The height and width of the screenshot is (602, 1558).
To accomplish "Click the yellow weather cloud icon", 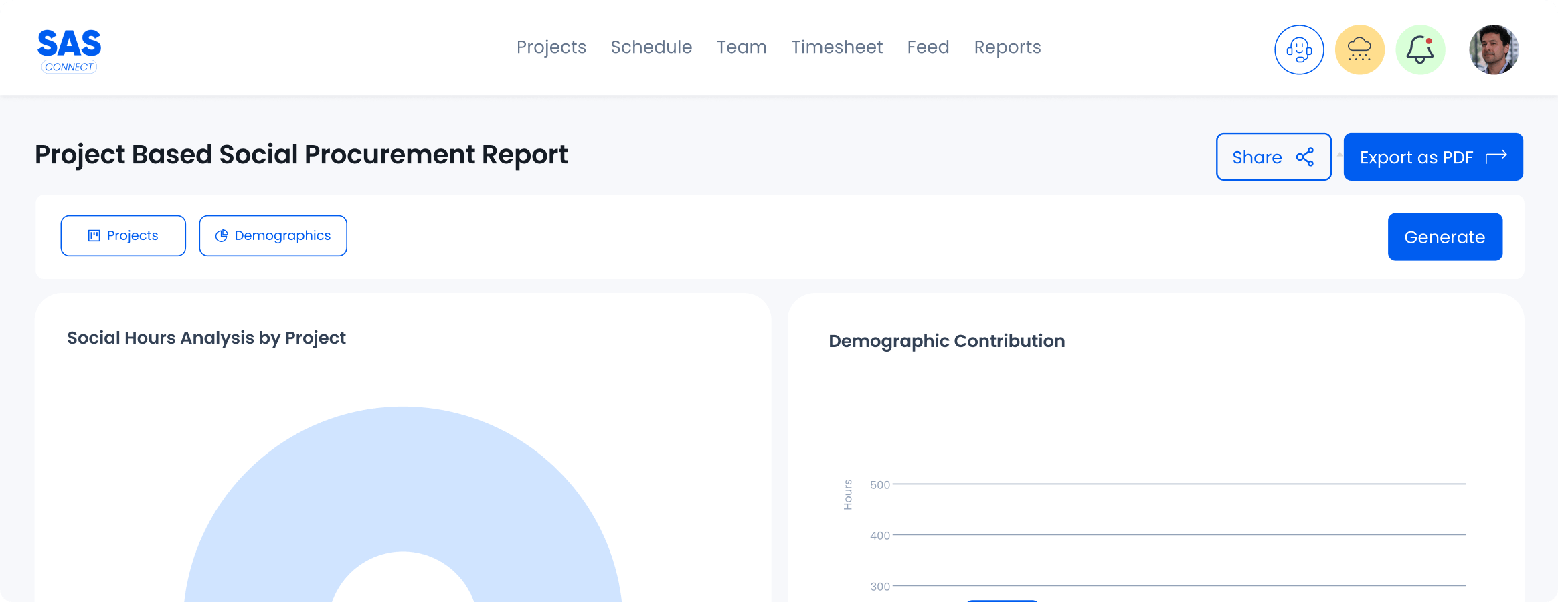I will click(x=1359, y=49).
